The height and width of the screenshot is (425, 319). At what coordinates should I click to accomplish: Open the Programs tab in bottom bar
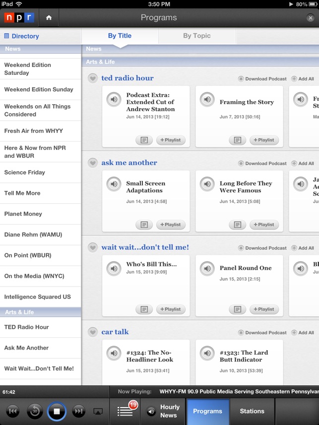coord(207,412)
